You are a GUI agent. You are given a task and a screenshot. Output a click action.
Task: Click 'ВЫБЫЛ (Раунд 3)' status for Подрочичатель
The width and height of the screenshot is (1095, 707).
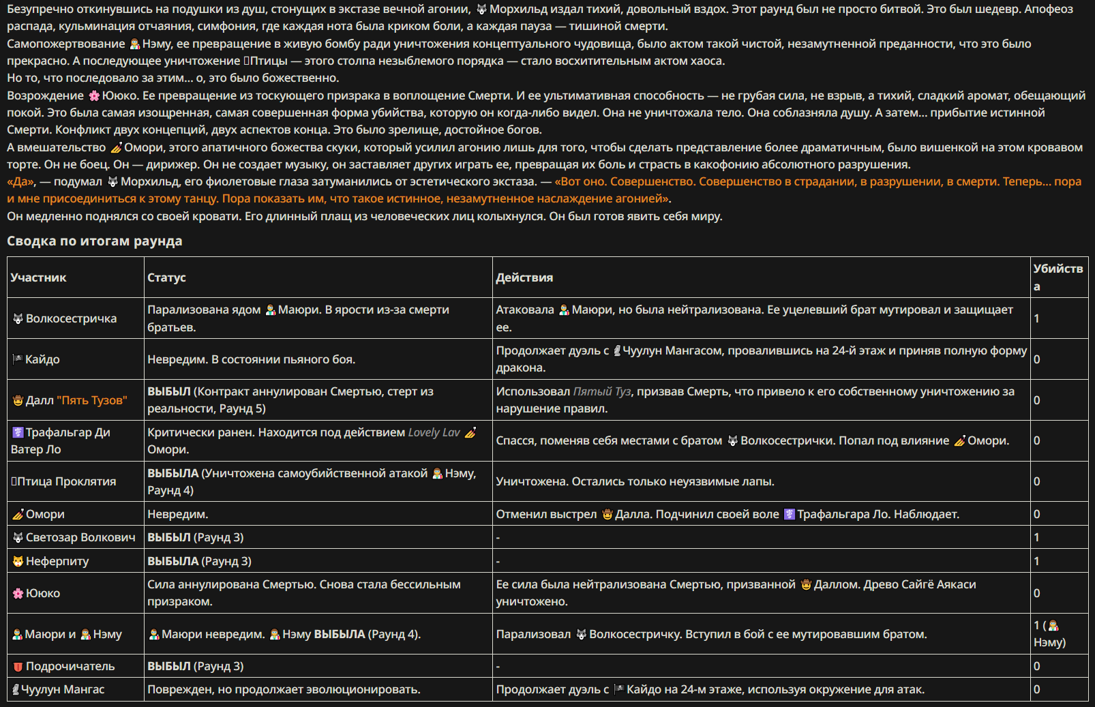coord(195,666)
